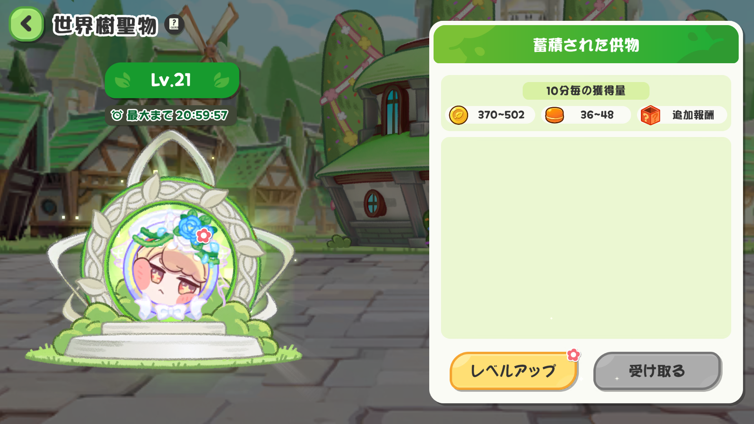This screenshot has width=754, height=424.
Task: Tap the green back arrow button
Action: click(x=26, y=24)
